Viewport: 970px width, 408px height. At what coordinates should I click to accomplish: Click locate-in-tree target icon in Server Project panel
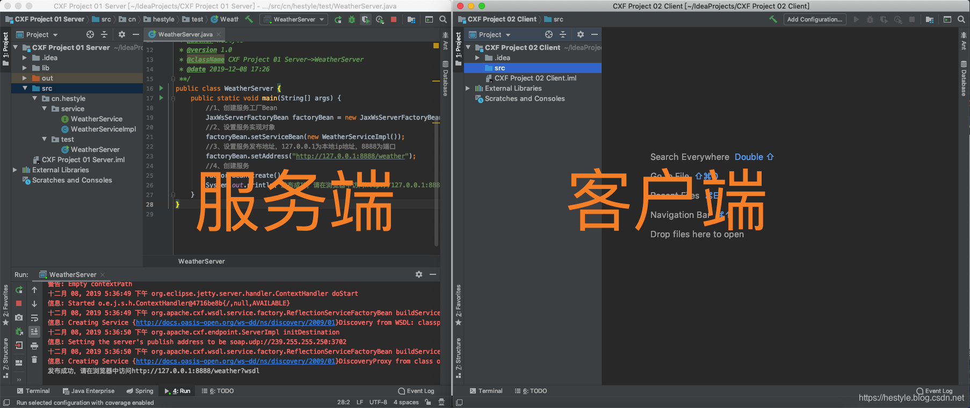point(90,34)
